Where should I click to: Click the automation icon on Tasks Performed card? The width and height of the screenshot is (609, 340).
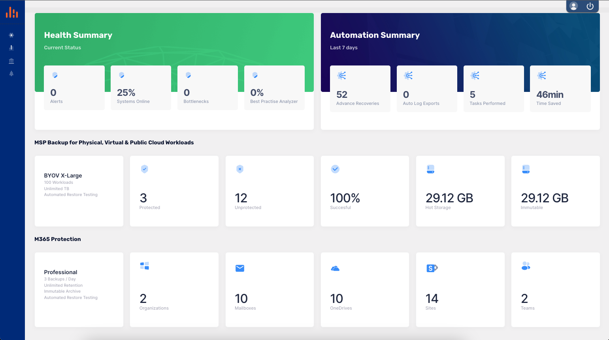click(475, 75)
